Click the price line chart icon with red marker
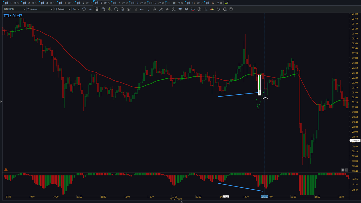361x203 pixels. click(193, 9)
